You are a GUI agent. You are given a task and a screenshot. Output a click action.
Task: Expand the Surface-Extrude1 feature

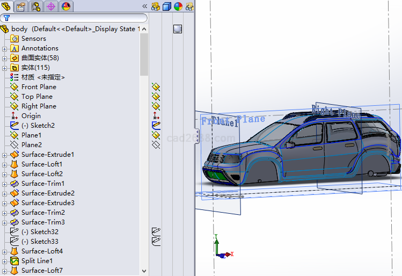pos(5,155)
